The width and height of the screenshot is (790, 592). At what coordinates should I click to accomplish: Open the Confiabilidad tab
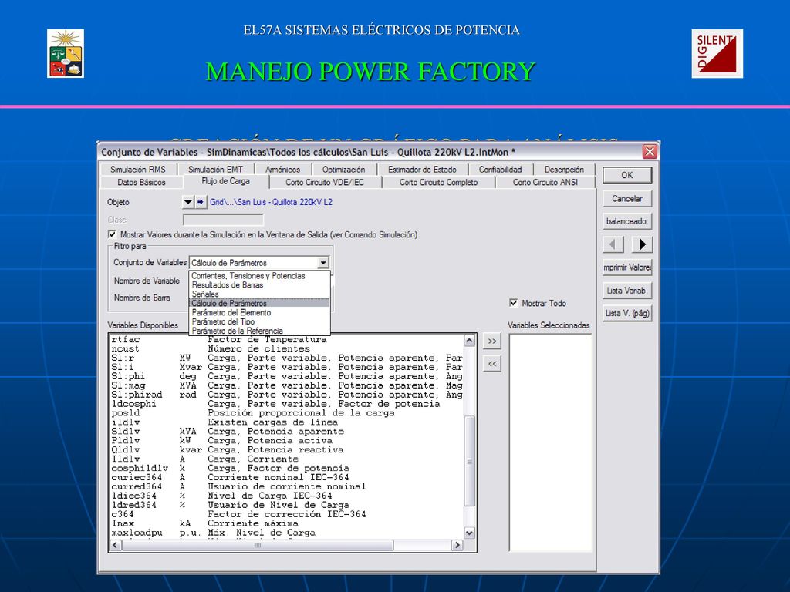[500, 170]
